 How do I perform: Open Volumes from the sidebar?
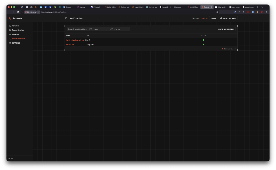[x=16, y=26]
